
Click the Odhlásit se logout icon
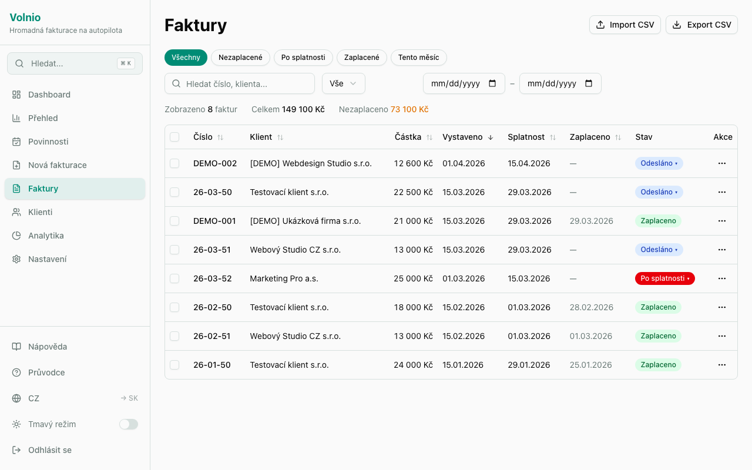16,450
